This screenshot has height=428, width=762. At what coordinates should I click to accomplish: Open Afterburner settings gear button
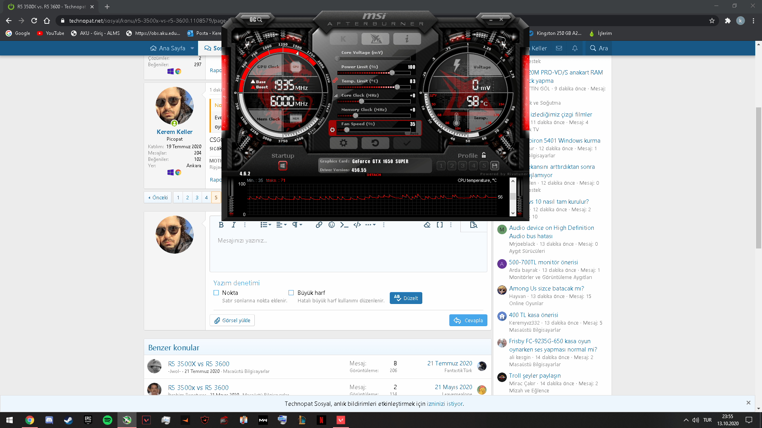coord(343,143)
